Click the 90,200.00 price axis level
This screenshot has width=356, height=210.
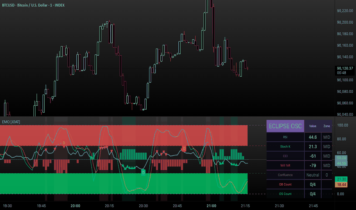tap(345, 22)
